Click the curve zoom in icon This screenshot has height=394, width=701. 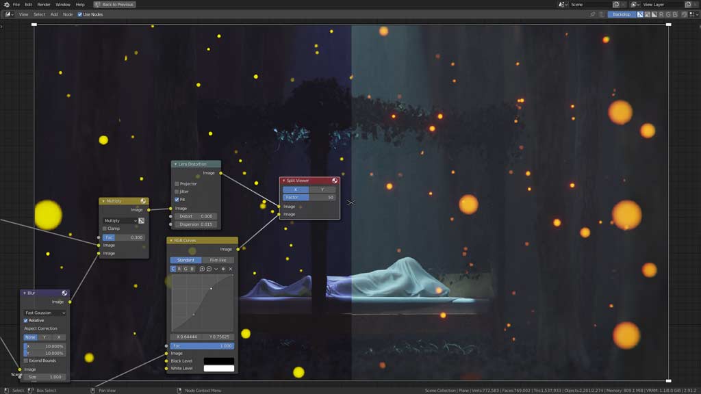[x=202, y=269]
